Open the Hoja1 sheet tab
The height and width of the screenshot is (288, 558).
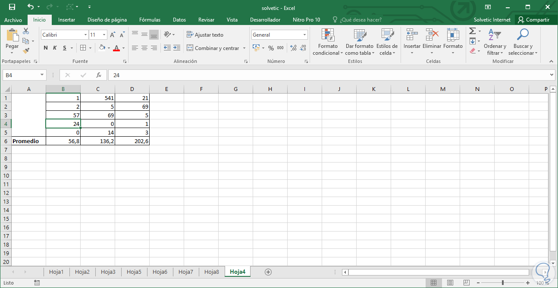point(56,272)
